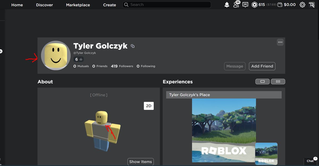The height and width of the screenshot is (166, 319).
Task: Open the three-dot profile options menu
Action: 280,42
